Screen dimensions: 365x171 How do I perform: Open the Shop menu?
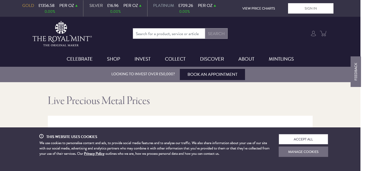(114, 59)
